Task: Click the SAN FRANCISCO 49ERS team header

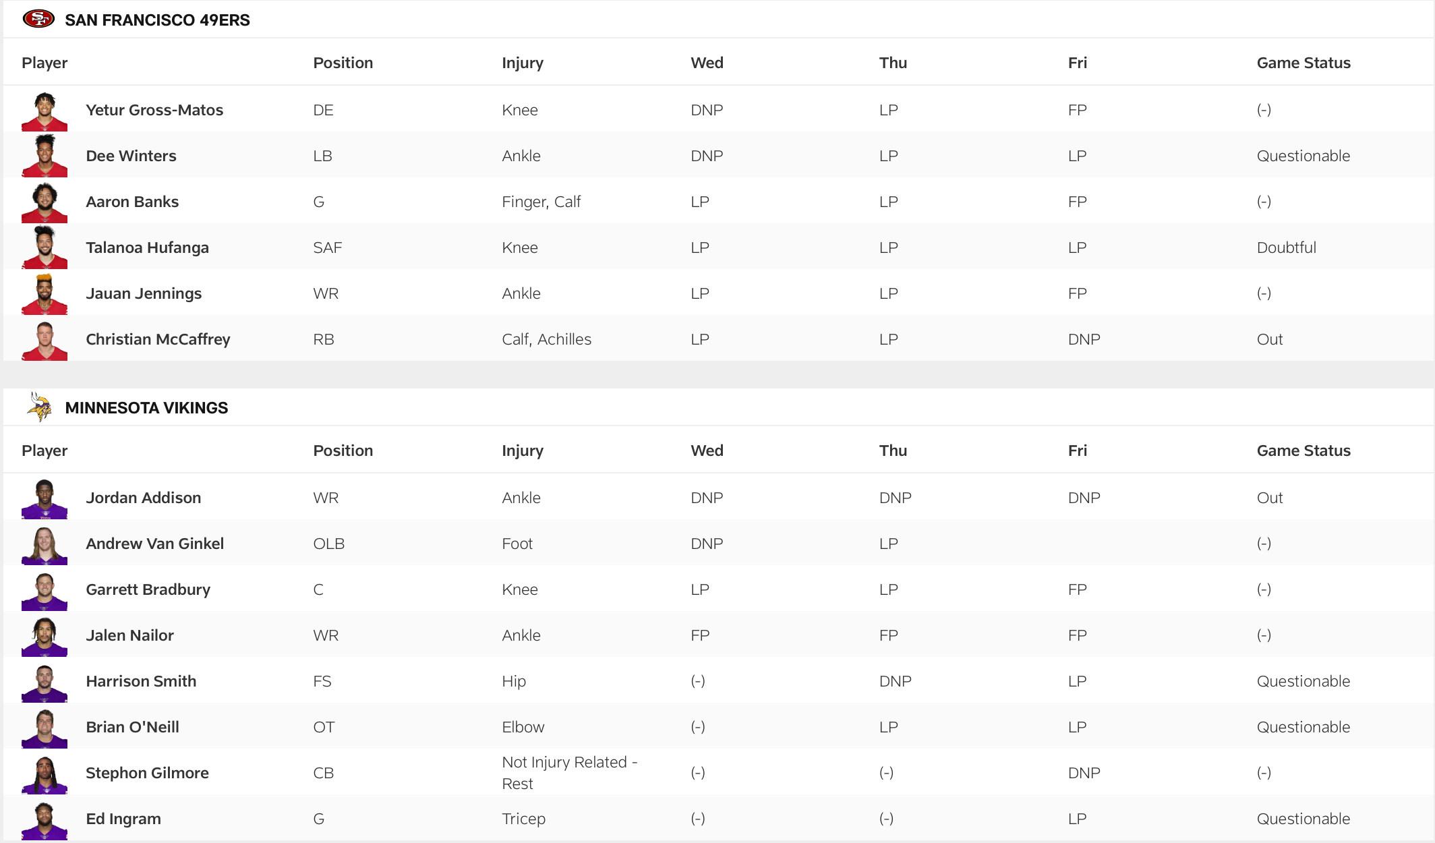Action: click(157, 19)
